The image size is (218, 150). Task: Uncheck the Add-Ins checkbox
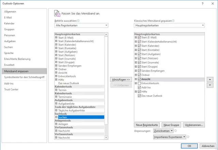(139, 88)
